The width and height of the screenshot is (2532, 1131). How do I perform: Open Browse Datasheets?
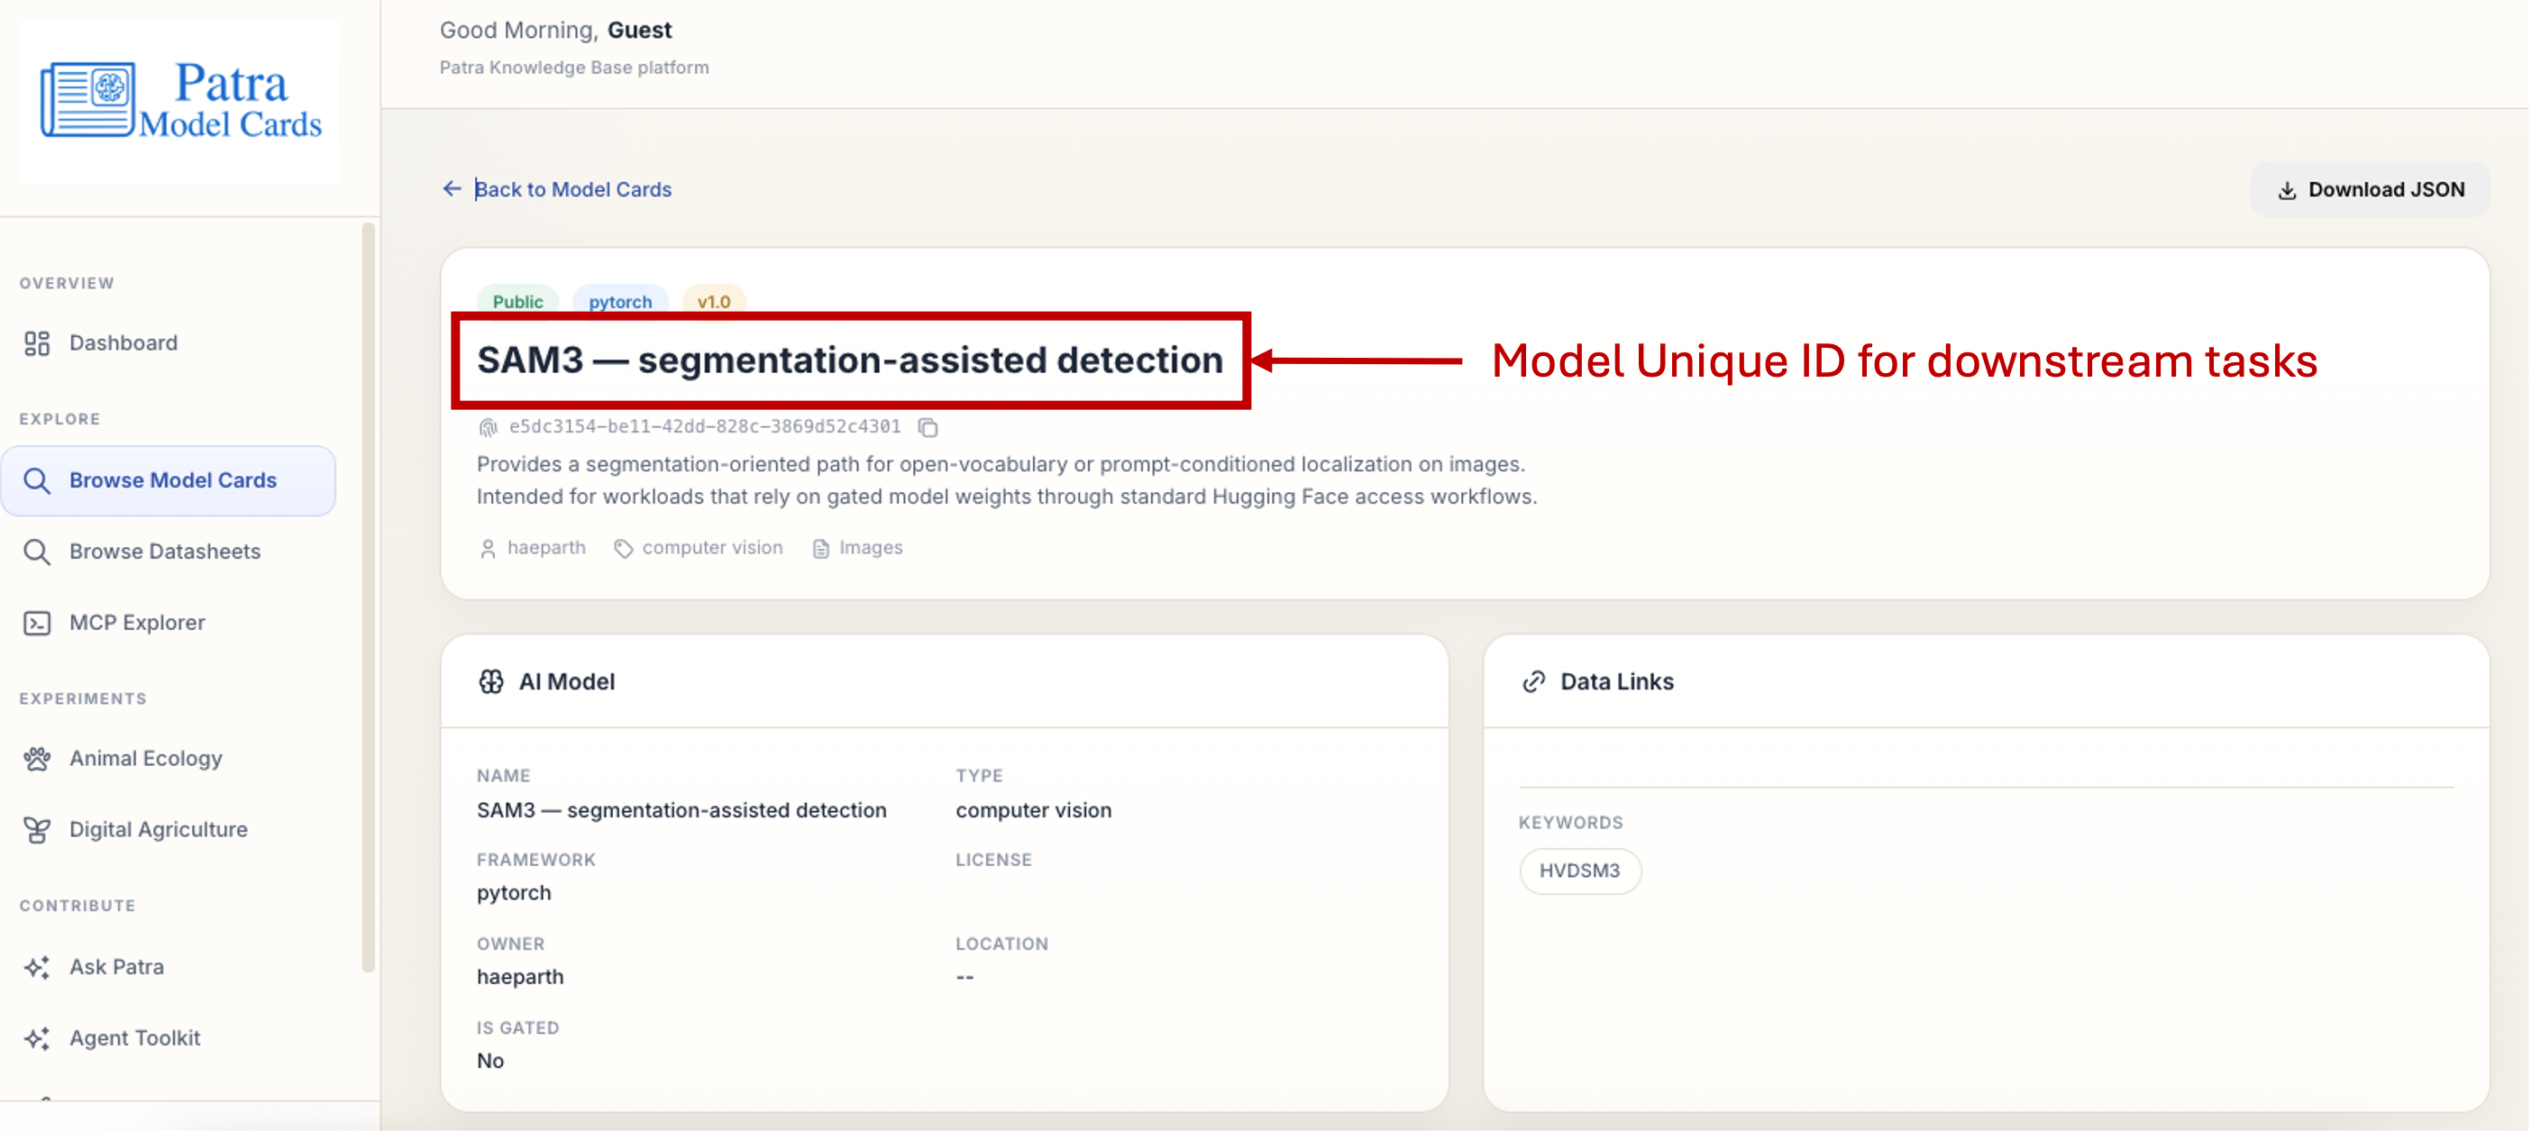coord(164,552)
